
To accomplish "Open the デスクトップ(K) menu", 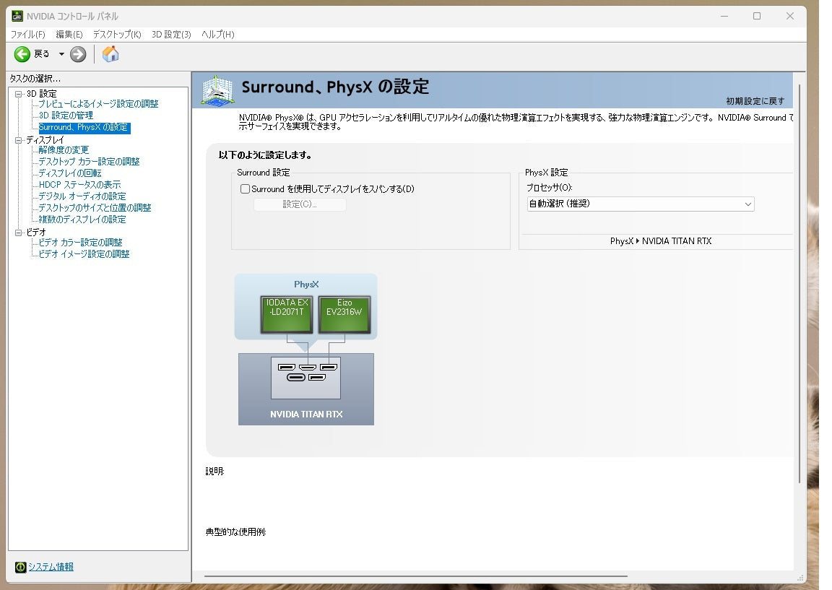I will pyautogui.click(x=117, y=35).
